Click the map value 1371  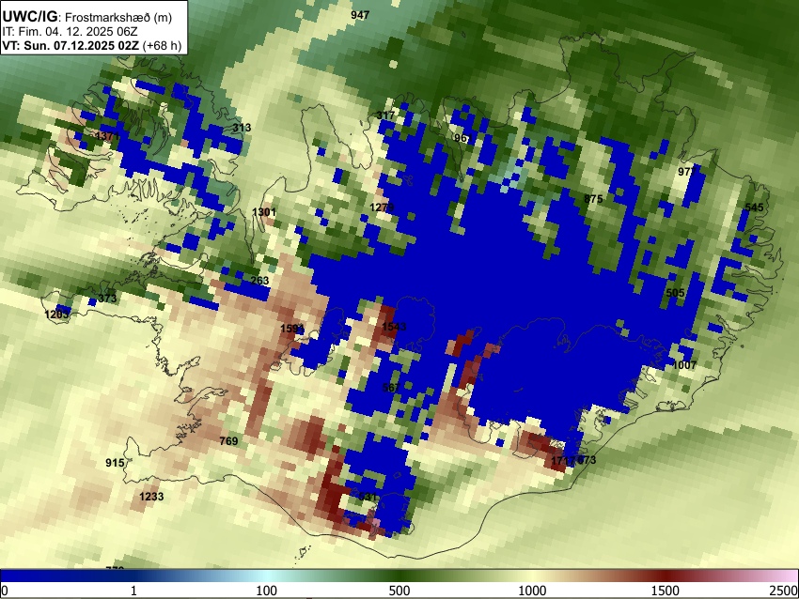click(x=107, y=136)
